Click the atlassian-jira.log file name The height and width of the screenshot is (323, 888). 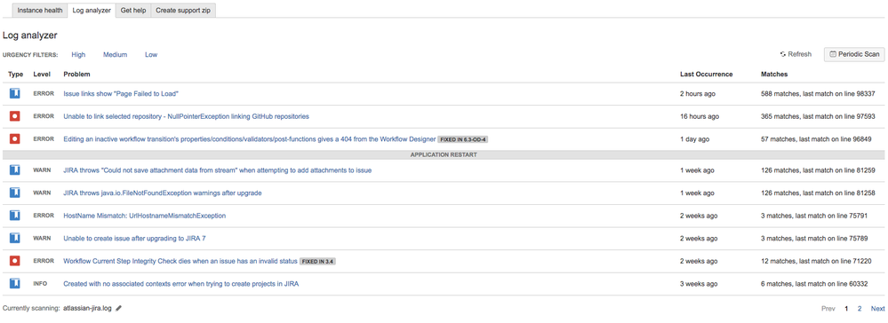point(88,309)
